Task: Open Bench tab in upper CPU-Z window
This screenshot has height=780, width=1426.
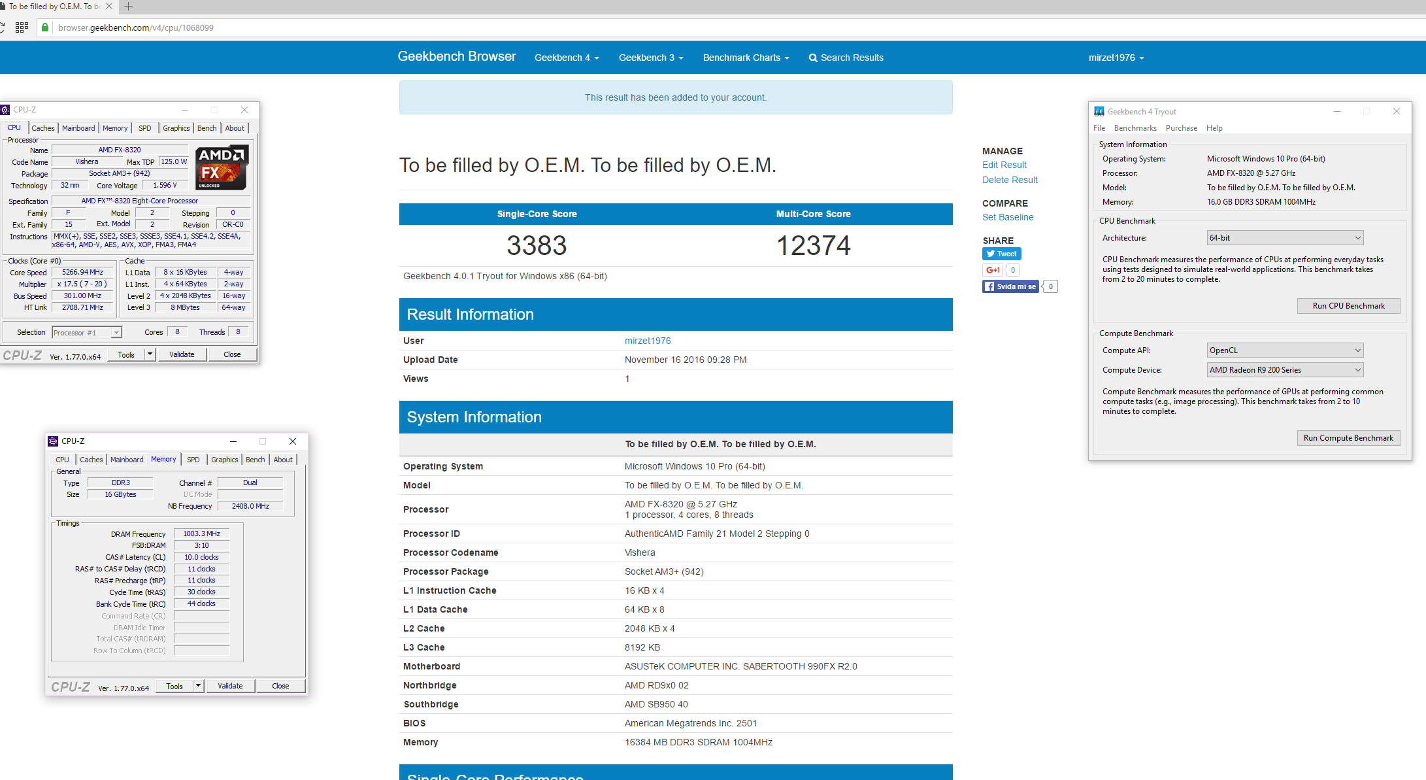Action: (x=207, y=128)
